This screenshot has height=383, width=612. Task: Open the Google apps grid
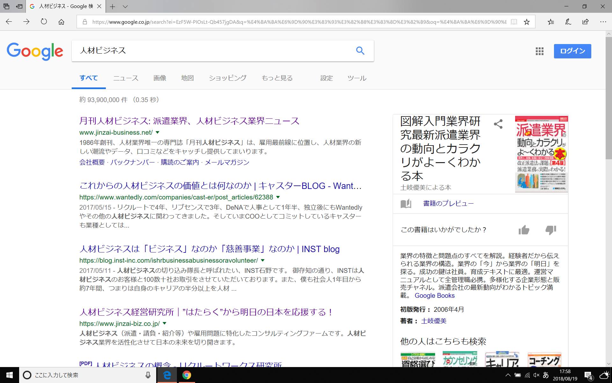540,51
